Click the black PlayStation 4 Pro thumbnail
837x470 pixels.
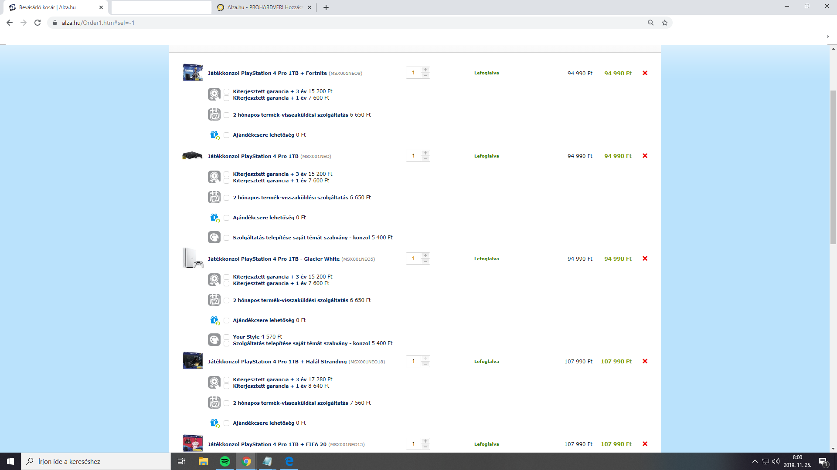click(192, 155)
